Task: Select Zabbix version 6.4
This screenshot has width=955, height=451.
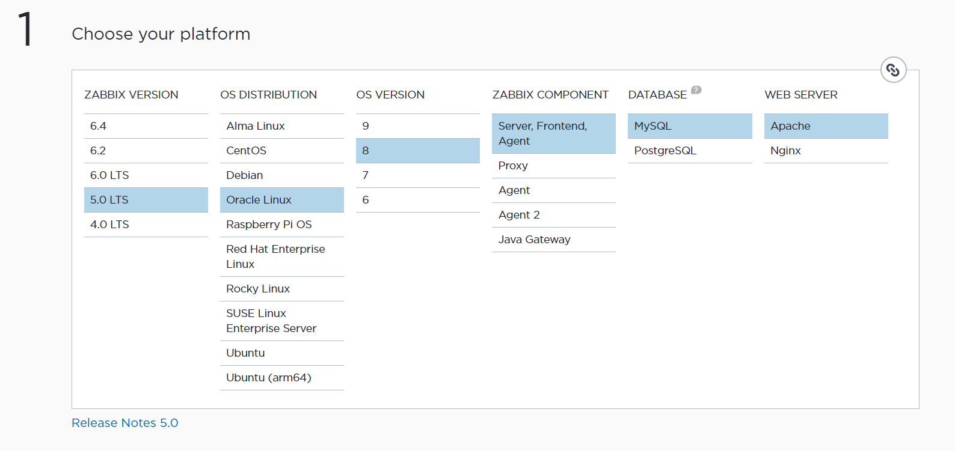Action: coord(146,126)
